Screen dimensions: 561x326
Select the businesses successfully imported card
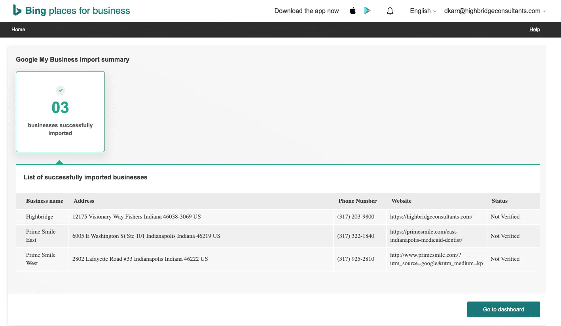pyautogui.click(x=60, y=111)
